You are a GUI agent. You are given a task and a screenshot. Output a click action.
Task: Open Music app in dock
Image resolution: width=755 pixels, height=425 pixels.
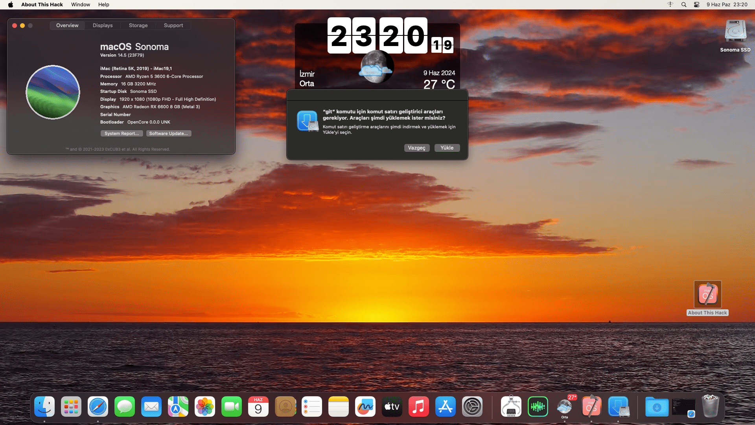[419, 407]
